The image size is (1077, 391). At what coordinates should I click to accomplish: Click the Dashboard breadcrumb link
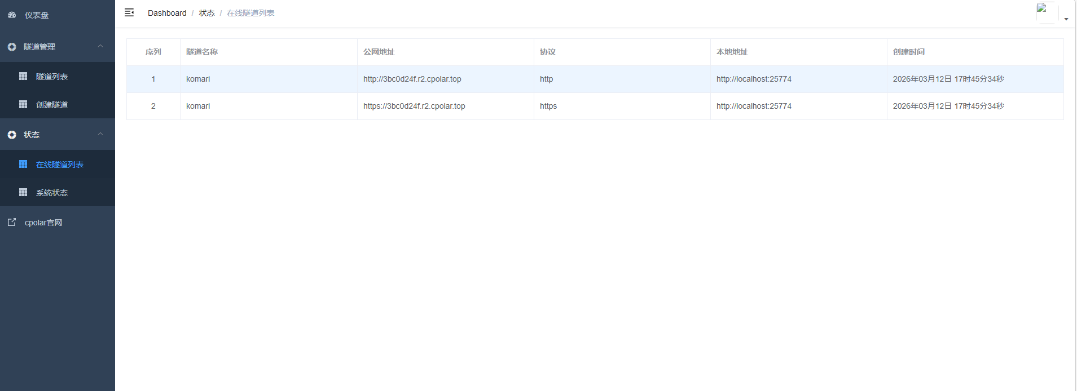tap(167, 13)
